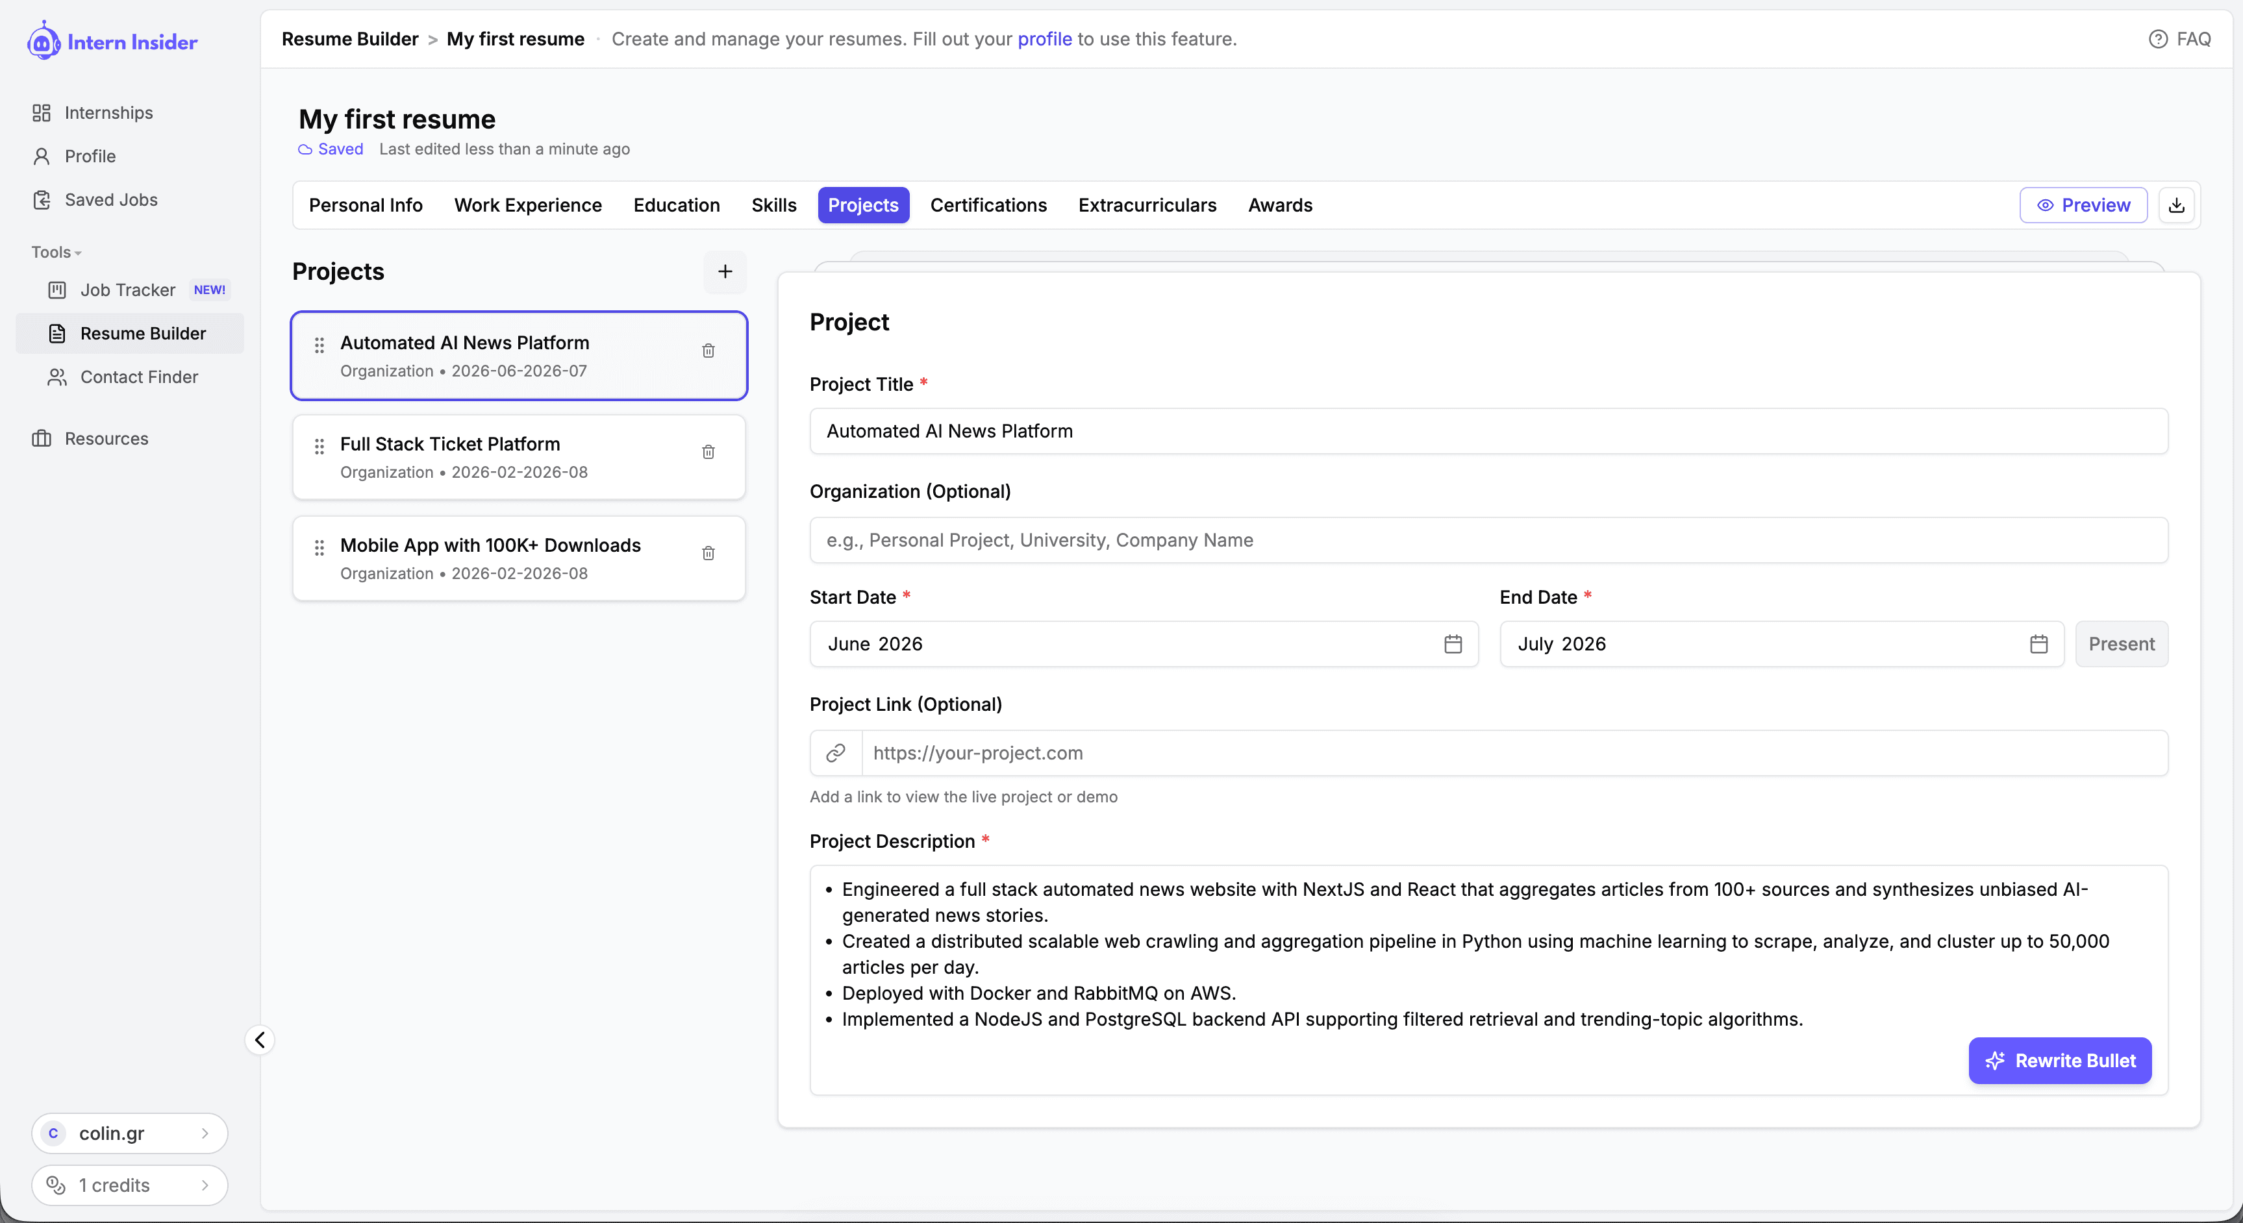This screenshot has height=1223, width=2243.
Task: Grab the Mobile App project drag handle
Action: (x=320, y=547)
